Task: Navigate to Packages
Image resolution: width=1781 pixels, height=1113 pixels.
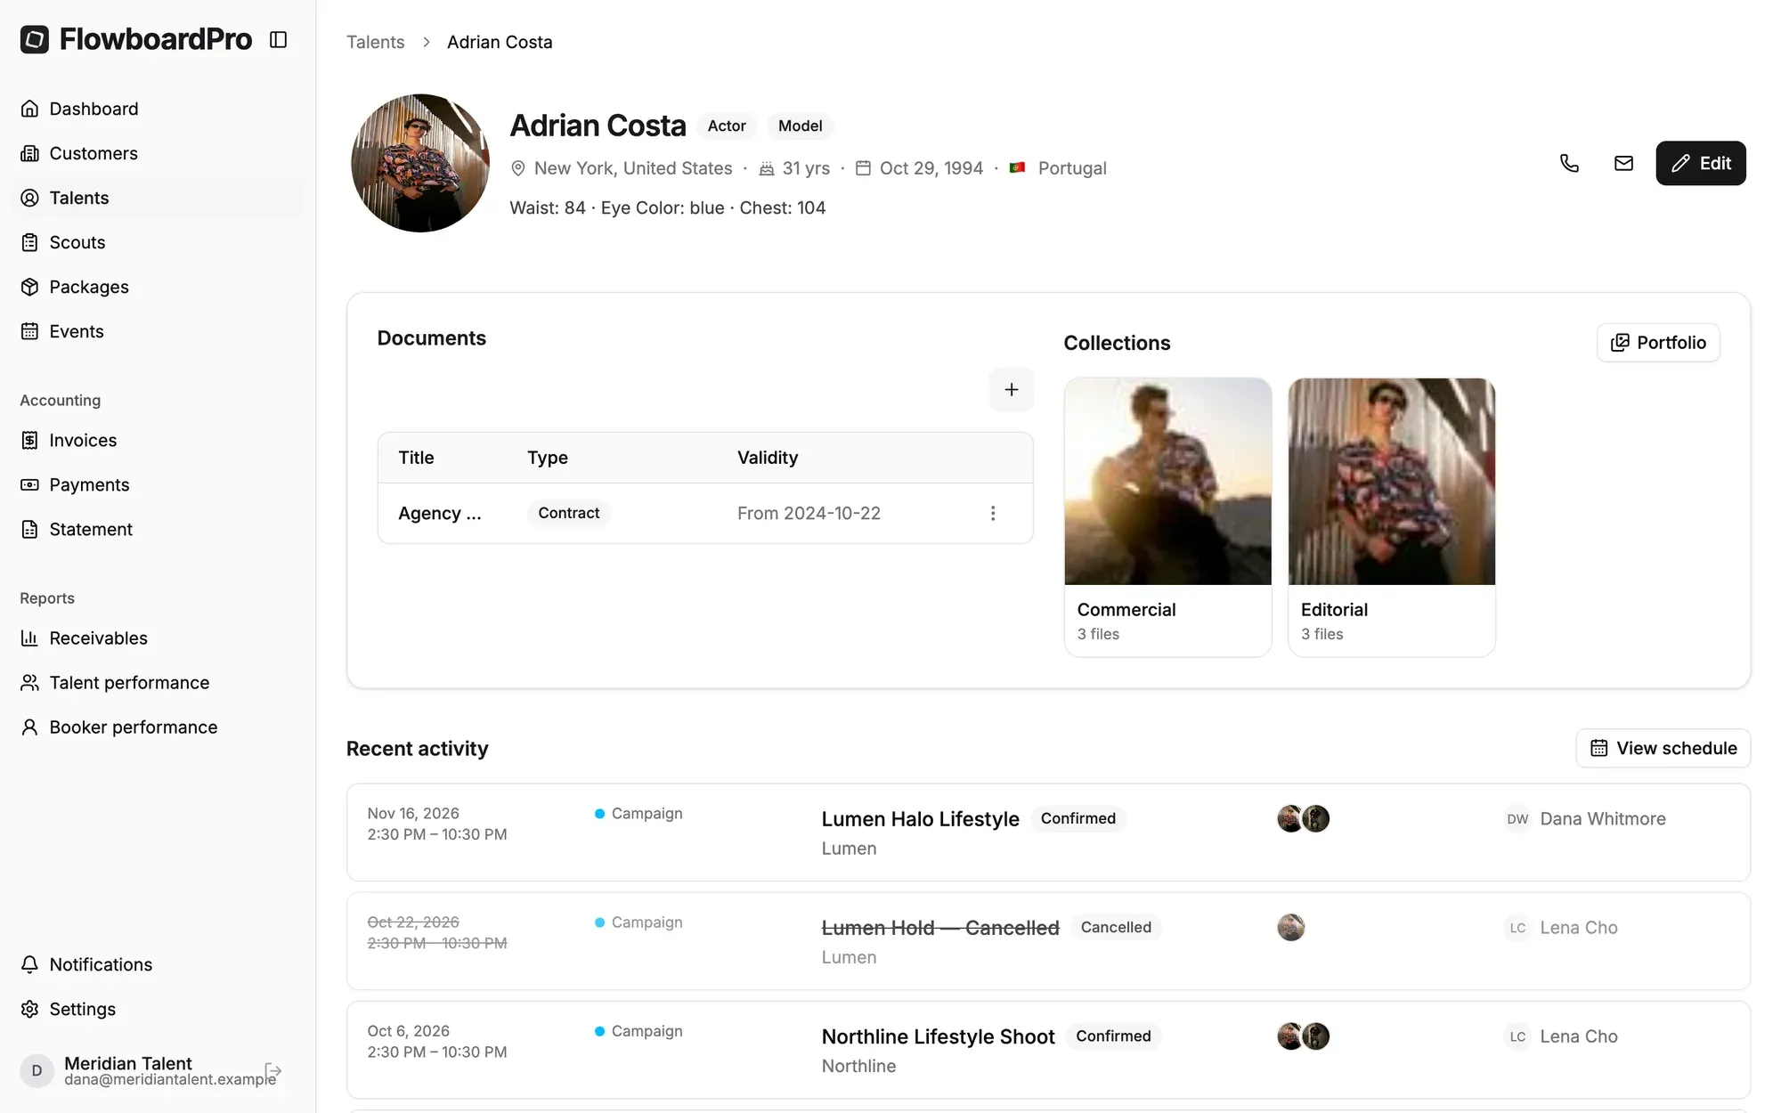Action: tap(159, 287)
